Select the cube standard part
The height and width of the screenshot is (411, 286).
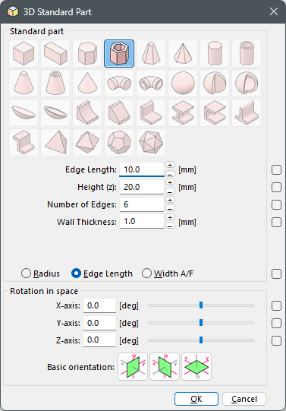click(24, 53)
